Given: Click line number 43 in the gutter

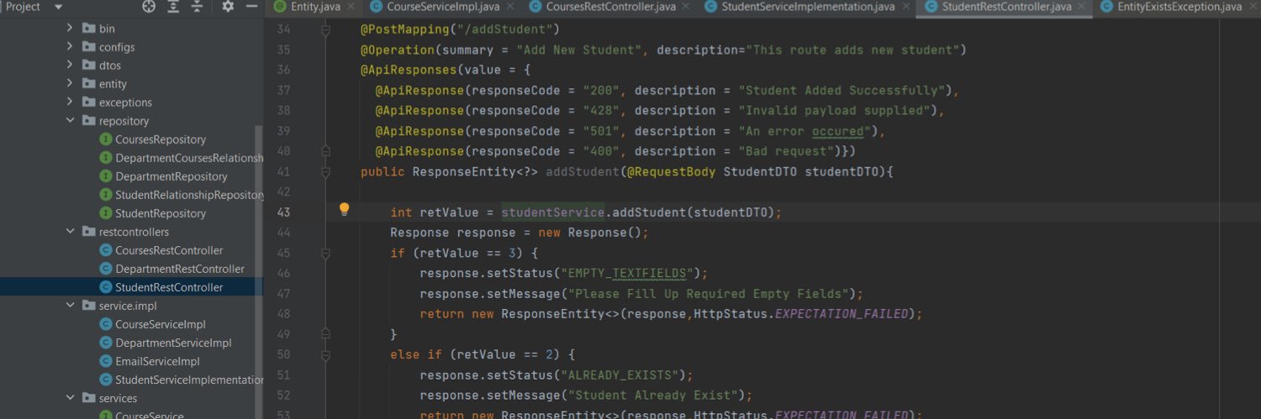Looking at the screenshot, I should pos(283,212).
